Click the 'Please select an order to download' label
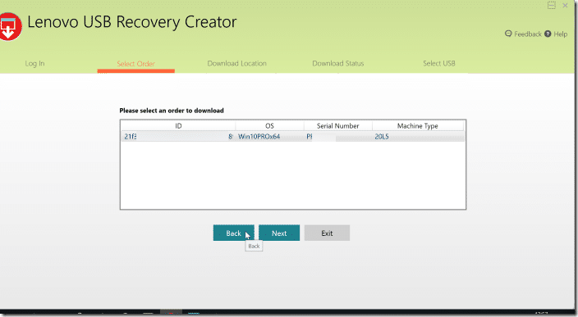 tap(172, 111)
